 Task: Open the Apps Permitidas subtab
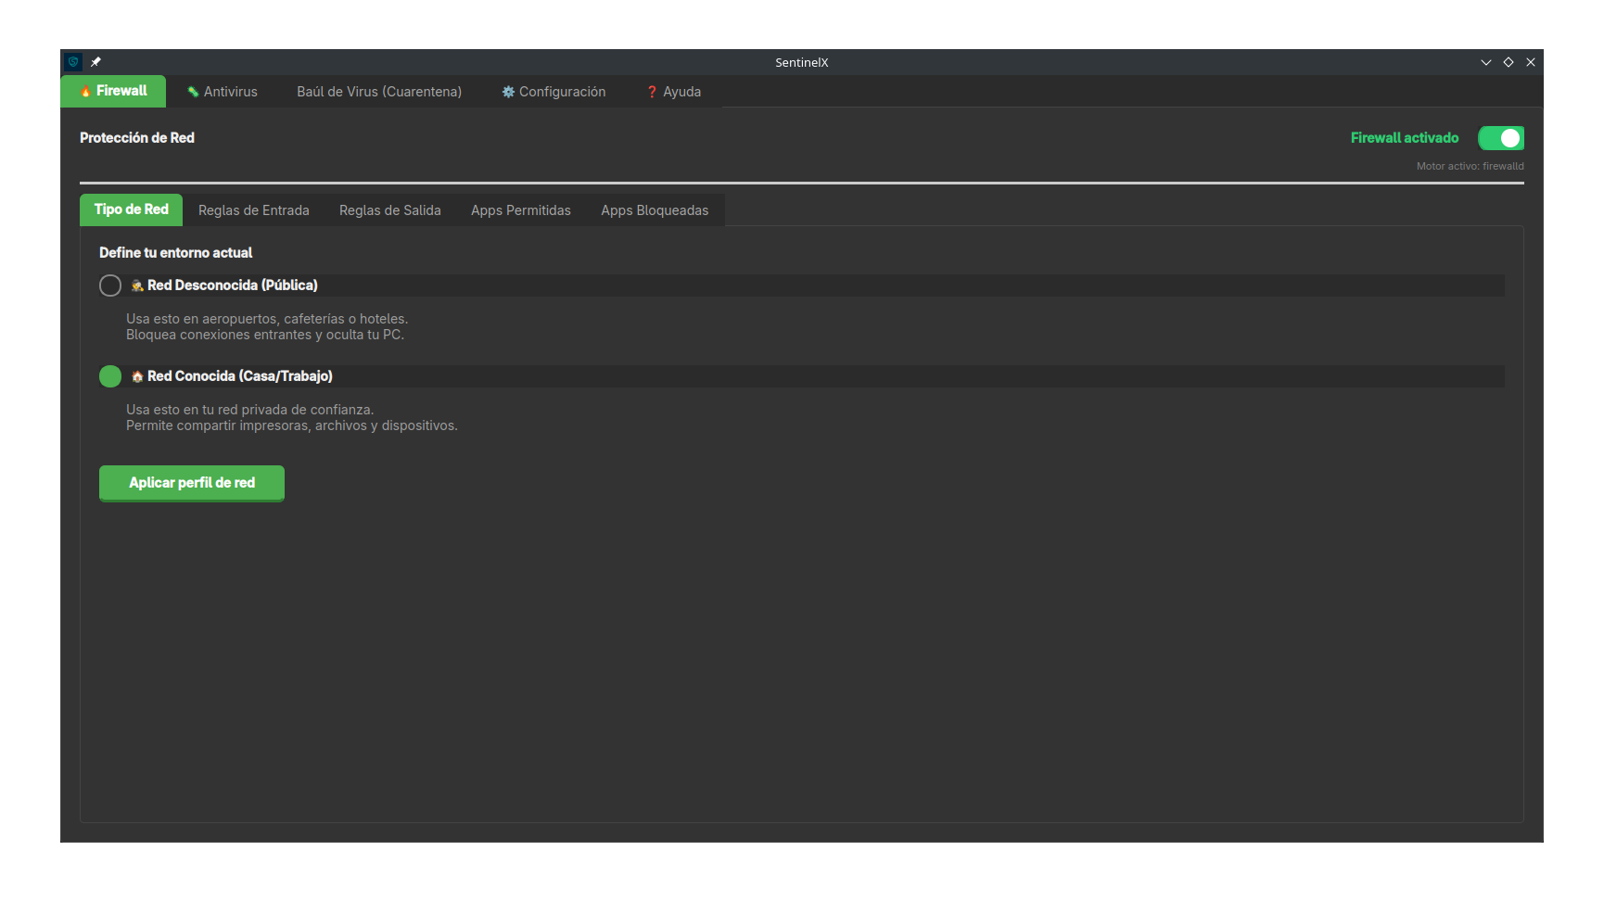(521, 210)
